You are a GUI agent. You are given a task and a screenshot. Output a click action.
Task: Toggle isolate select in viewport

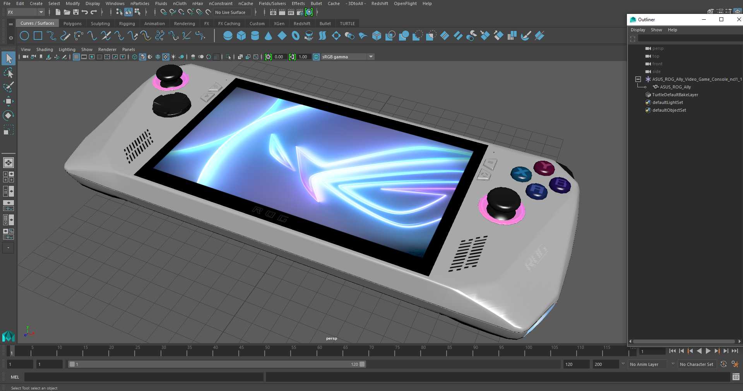point(229,57)
